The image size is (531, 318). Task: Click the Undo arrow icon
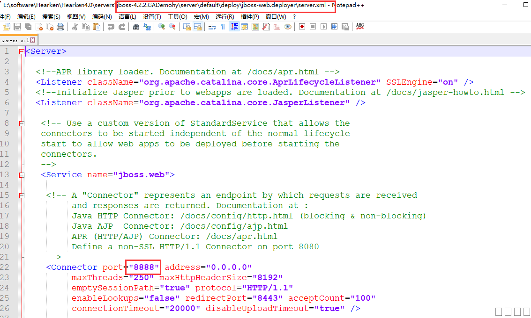click(111, 27)
